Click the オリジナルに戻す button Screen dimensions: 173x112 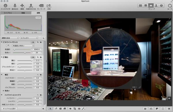pos(9,109)
